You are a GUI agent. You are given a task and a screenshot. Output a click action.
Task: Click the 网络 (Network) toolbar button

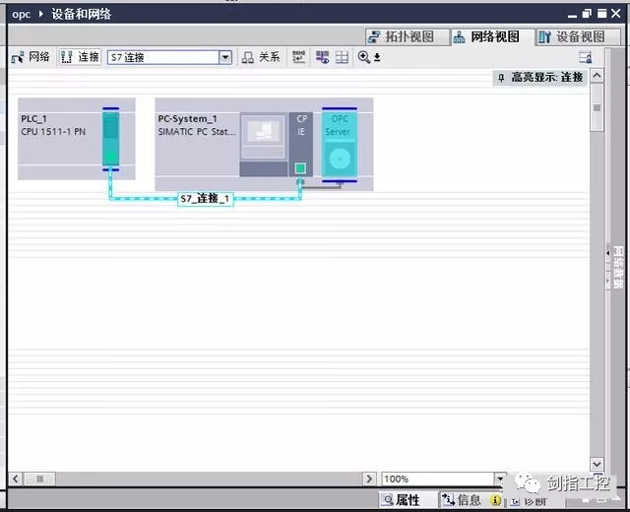point(30,57)
